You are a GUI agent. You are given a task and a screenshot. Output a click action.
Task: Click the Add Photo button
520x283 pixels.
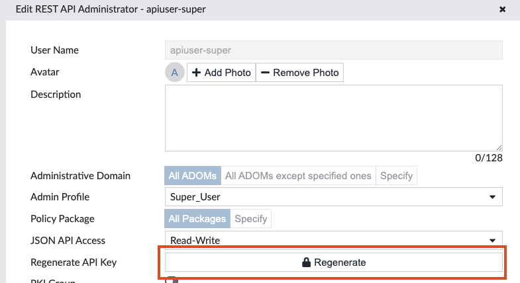(221, 73)
